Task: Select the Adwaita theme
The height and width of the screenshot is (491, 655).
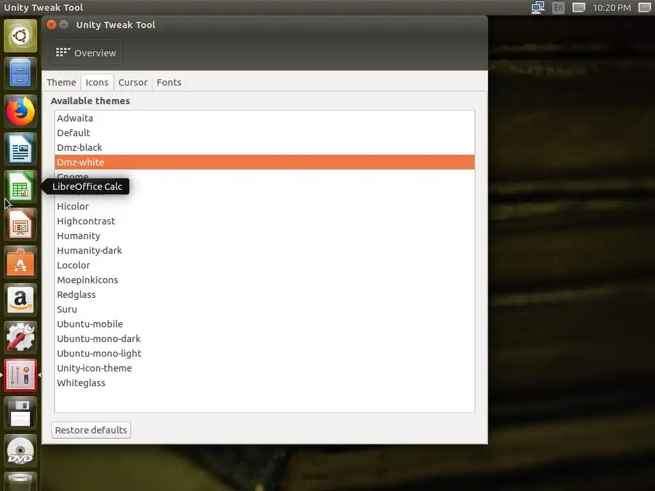Action: [x=265, y=118]
